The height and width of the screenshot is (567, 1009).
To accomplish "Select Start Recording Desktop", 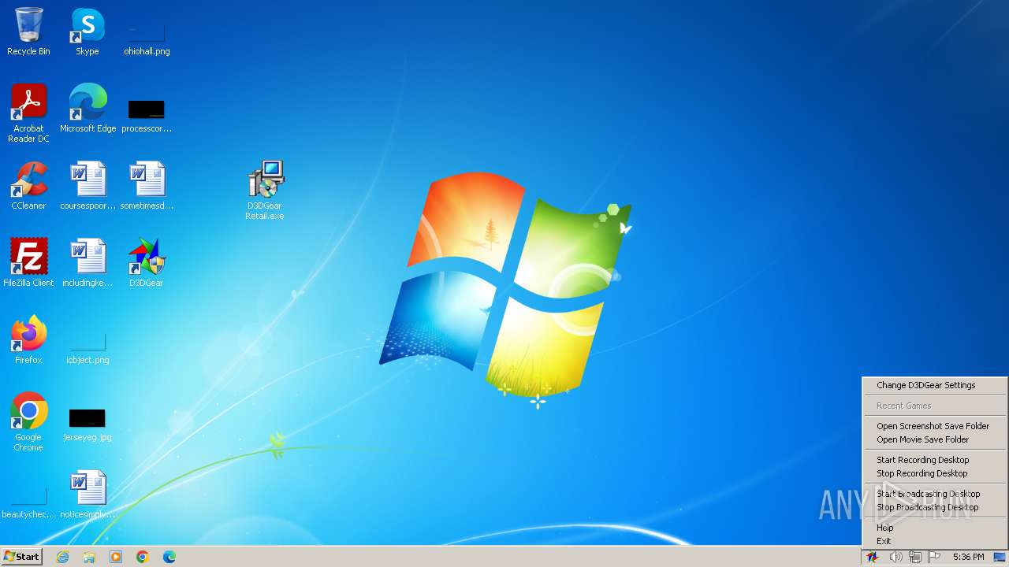I will coord(934,460).
